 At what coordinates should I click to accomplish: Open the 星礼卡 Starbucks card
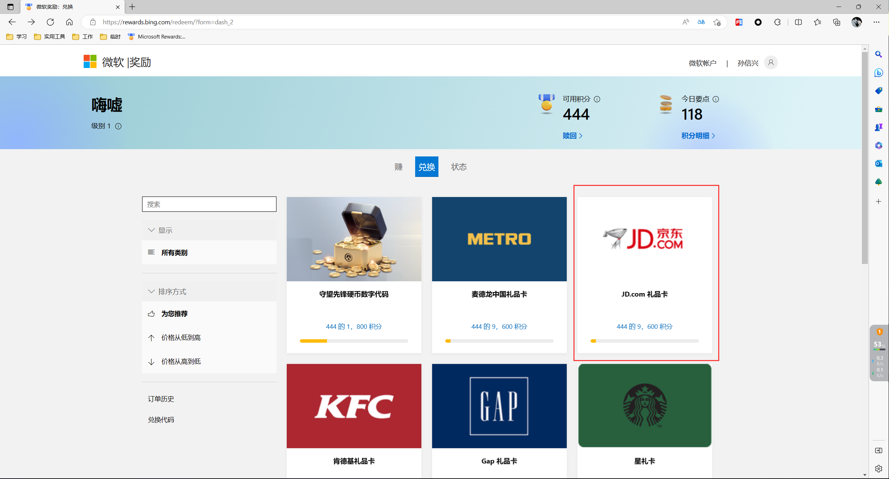[645, 421]
